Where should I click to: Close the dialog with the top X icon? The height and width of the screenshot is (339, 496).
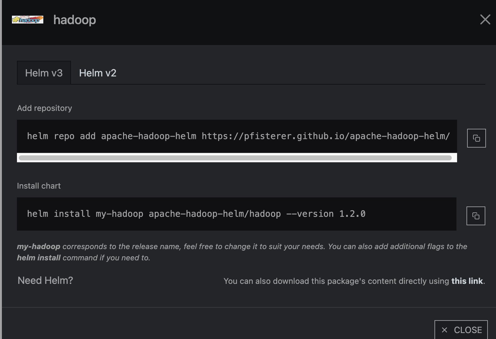(485, 19)
